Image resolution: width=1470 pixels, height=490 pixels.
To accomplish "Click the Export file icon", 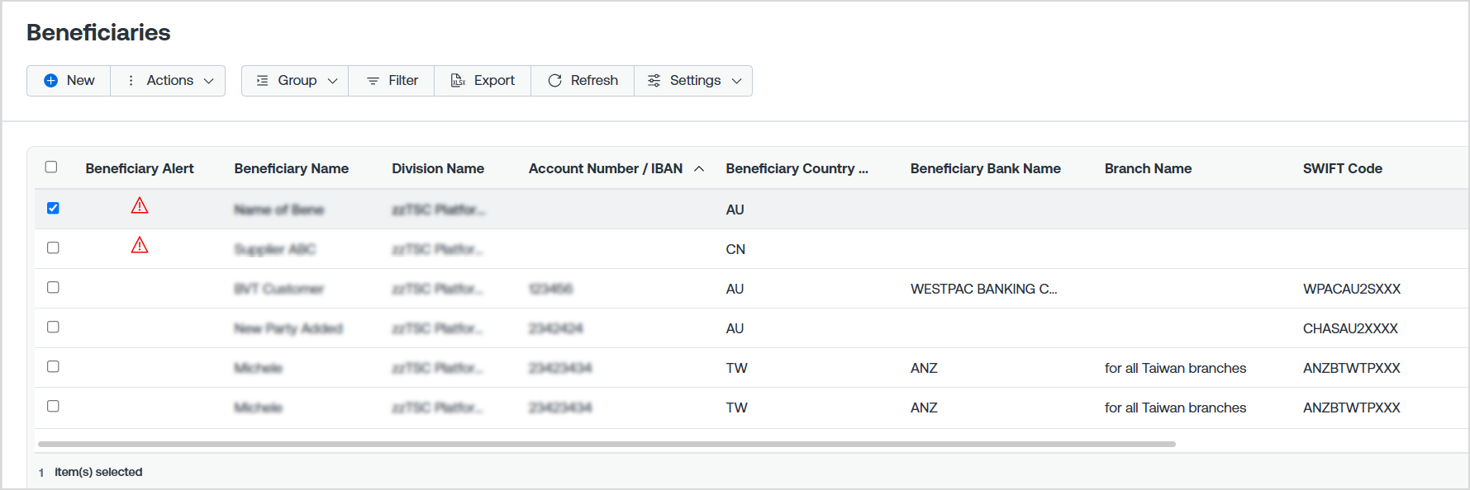I will pyautogui.click(x=458, y=81).
